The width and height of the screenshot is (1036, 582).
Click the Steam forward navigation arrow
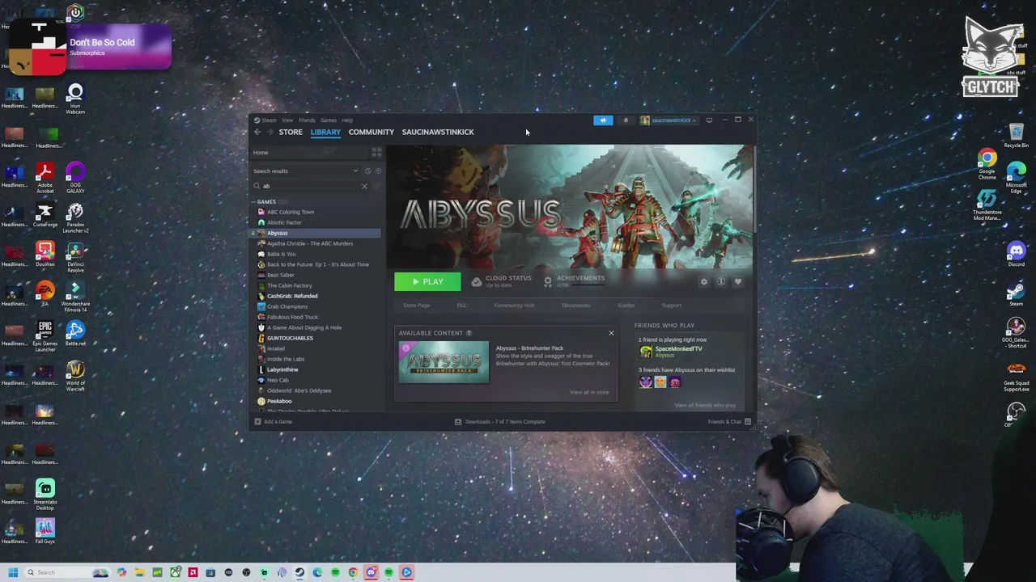(x=270, y=132)
